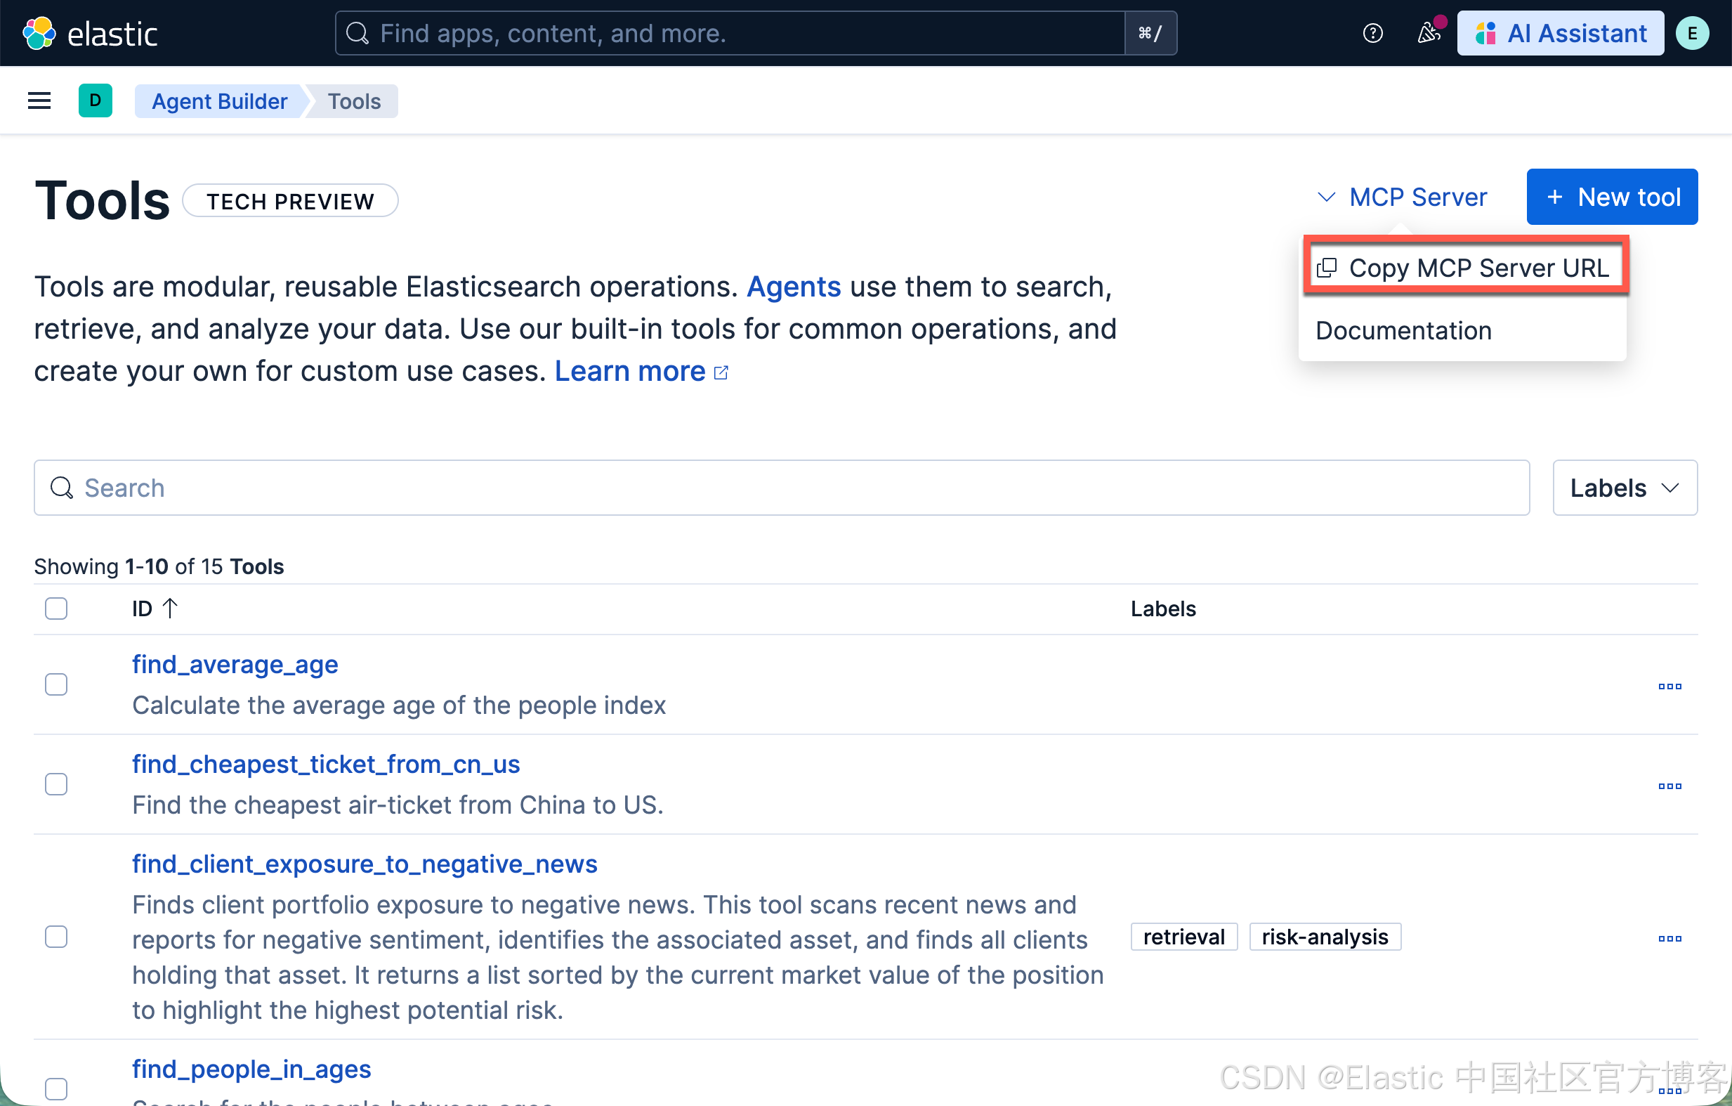Screen dimensions: 1732x1106
Task: Open the space selector D badge
Action: [x=95, y=100]
